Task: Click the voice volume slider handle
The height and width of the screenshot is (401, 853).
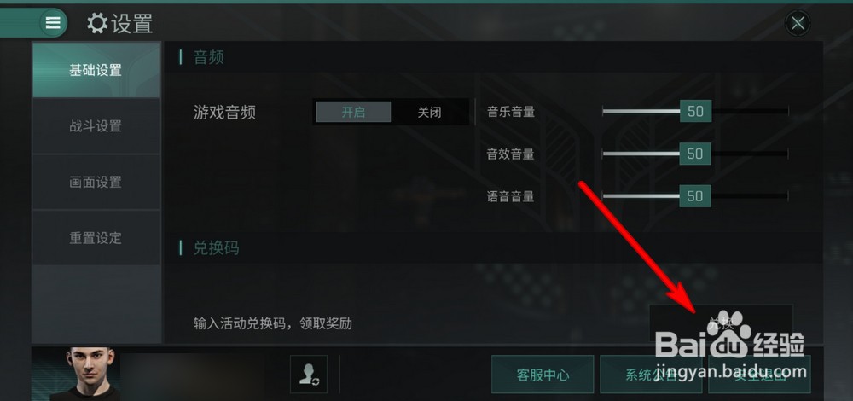Action: tap(695, 196)
